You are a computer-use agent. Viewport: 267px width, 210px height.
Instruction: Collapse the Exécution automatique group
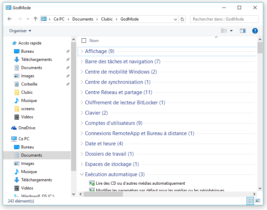82,174
